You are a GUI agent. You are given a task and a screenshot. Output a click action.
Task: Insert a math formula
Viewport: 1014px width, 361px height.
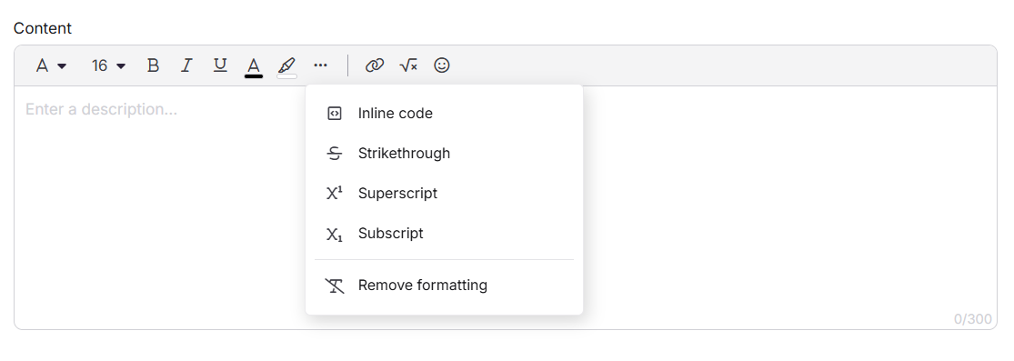[x=408, y=65]
